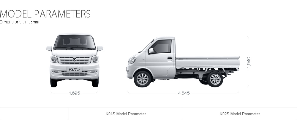Click the 1,695 width dimension label
The height and width of the screenshot is (120, 297).
coord(75,93)
